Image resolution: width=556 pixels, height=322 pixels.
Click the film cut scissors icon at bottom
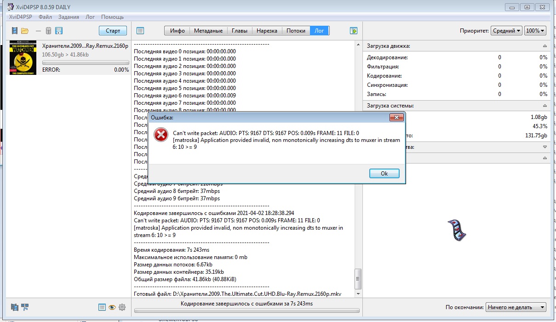pyautogui.click(x=25, y=307)
